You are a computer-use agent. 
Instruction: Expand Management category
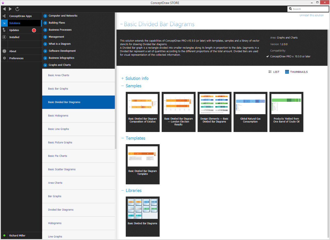pos(45,37)
